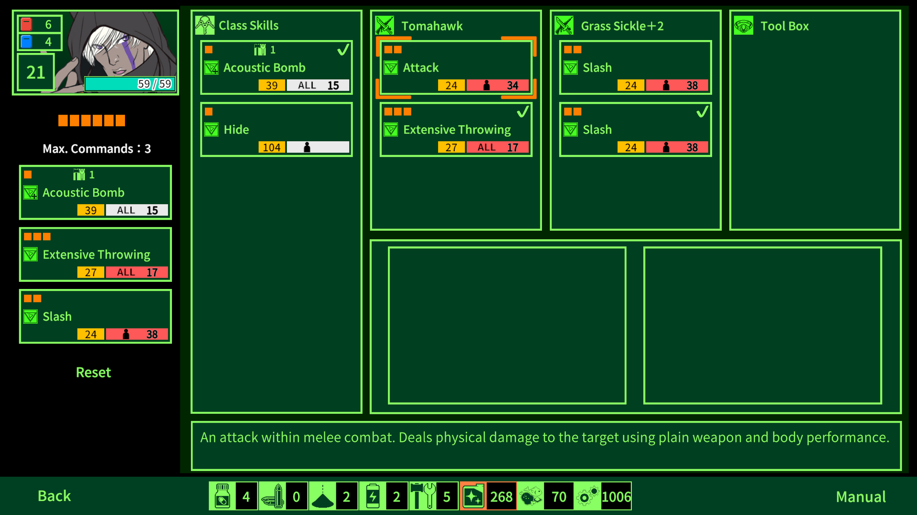Click Reset to clear assigned commands
Screen dimensions: 917x515
pyautogui.click(x=93, y=372)
